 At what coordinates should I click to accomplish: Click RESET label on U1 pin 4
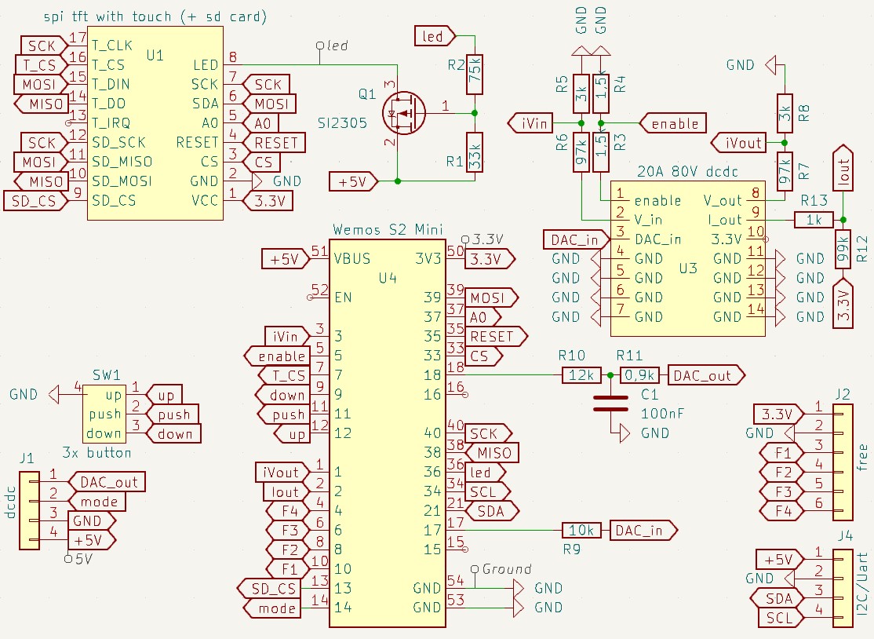click(x=275, y=143)
